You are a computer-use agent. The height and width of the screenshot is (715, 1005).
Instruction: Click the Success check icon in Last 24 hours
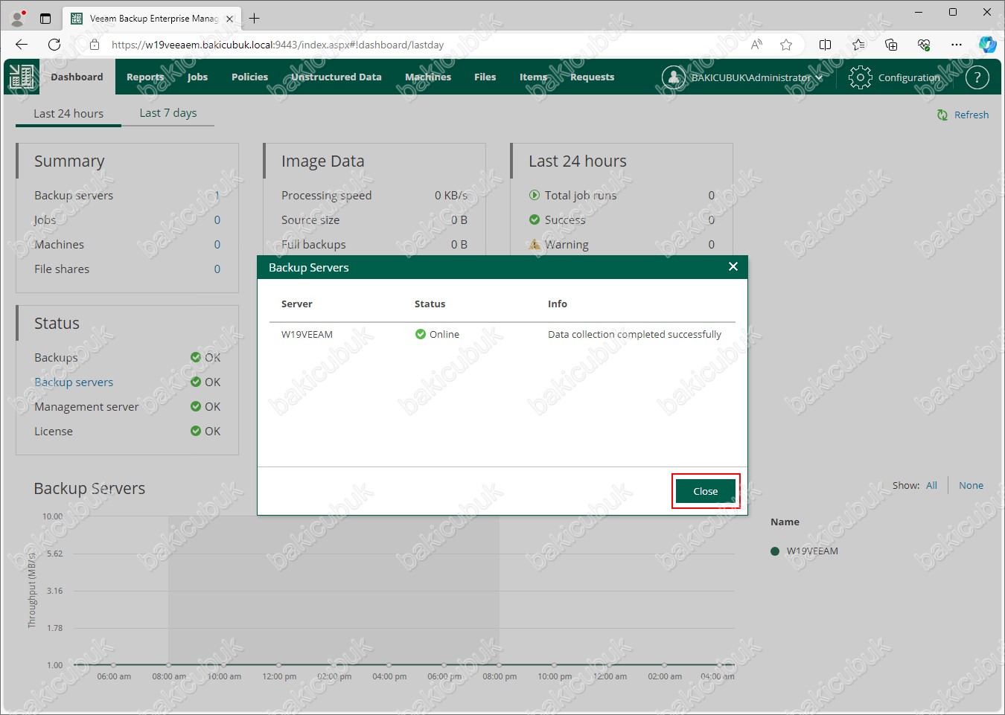pos(535,219)
